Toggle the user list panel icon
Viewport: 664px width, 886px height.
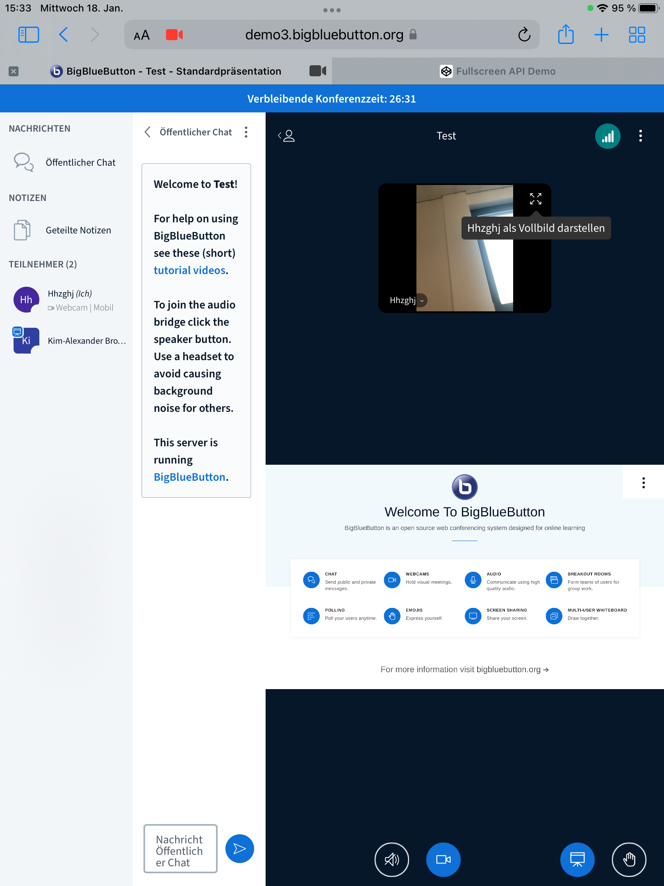(x=287, y=136)
